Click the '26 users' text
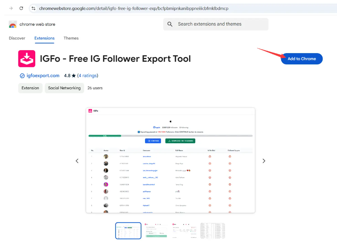 coord(95,88)
